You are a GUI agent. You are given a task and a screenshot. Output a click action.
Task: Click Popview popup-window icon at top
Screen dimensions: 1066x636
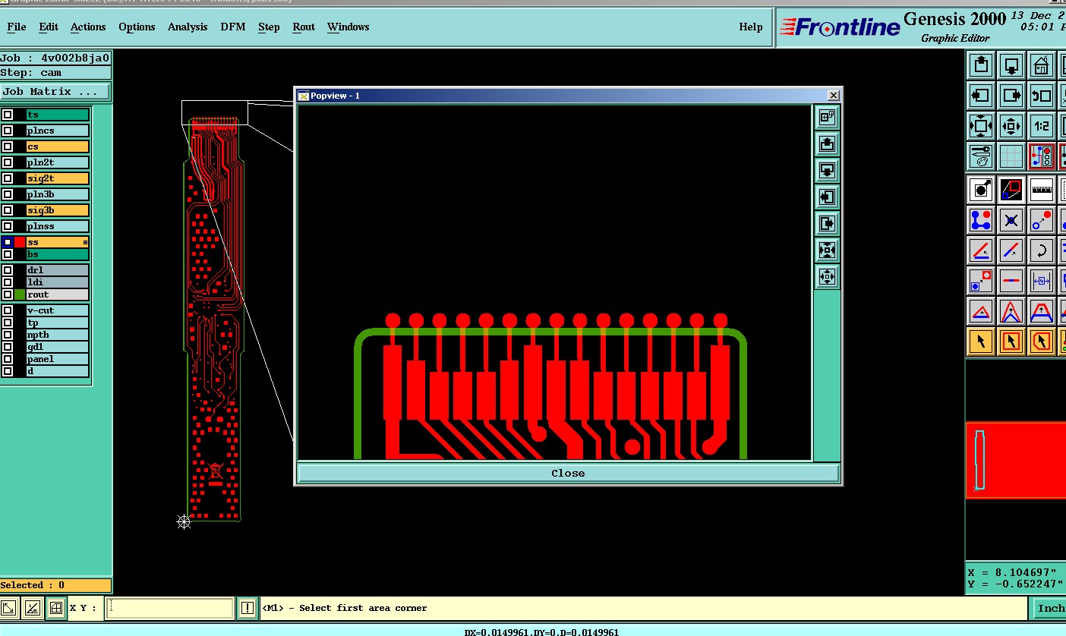click(827, 118)
